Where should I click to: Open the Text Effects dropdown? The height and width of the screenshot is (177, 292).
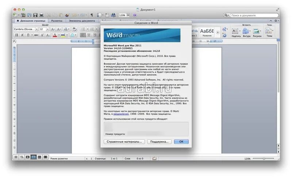(73, 35)
